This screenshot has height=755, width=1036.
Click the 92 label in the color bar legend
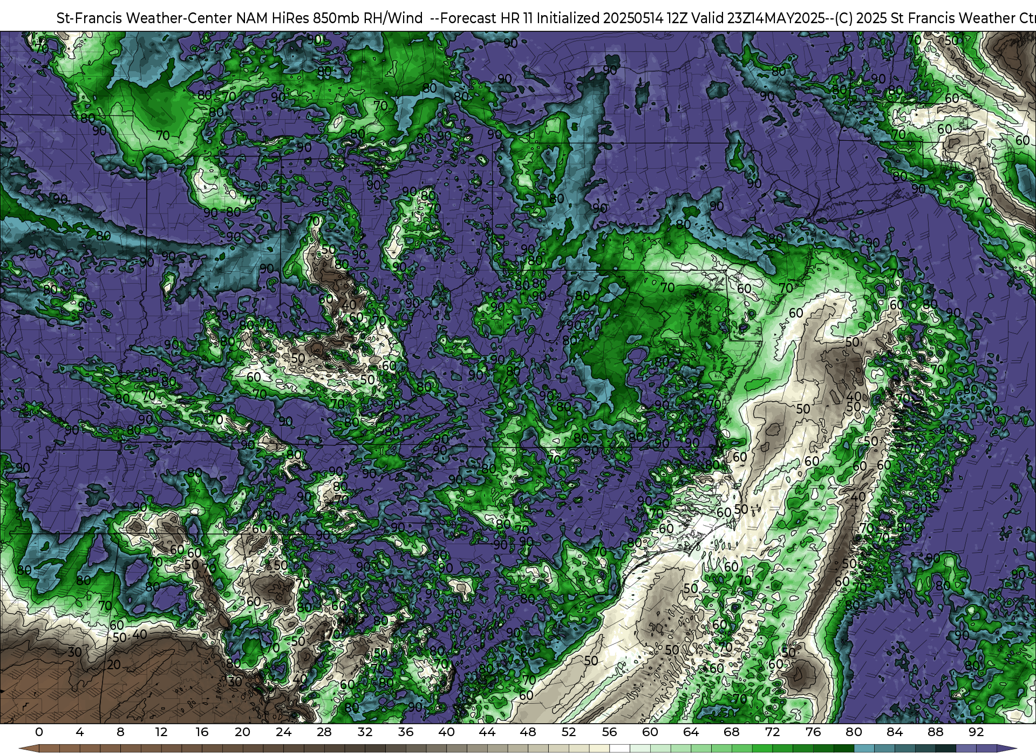click(976, 732)
